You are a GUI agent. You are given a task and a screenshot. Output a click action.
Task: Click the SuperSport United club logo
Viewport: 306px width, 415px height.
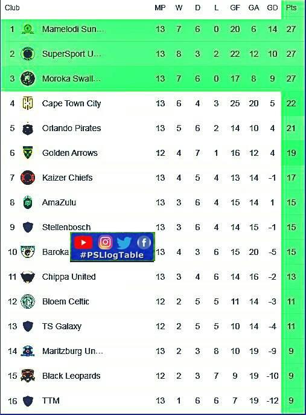tap(28, 54)
